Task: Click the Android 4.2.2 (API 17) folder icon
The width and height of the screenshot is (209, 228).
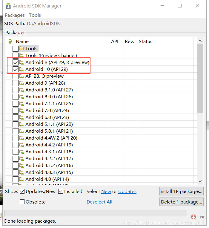Action: tap(21, 158)
